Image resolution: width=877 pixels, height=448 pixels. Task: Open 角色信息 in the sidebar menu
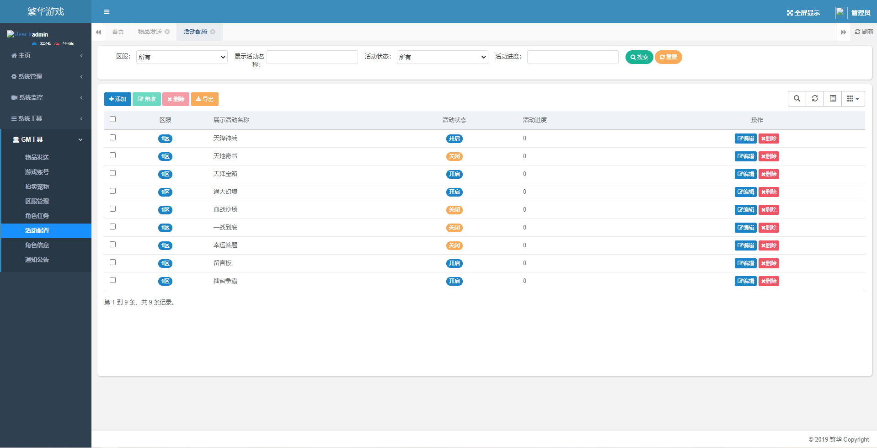pos(37,245)
